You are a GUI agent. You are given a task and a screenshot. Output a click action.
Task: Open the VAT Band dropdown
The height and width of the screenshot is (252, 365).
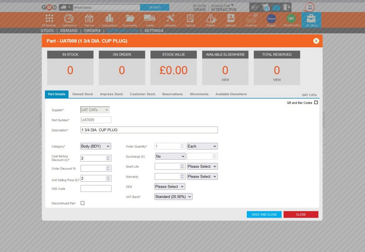[173, 197]
